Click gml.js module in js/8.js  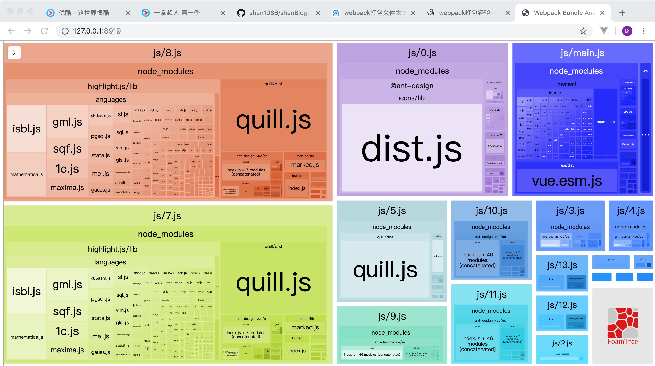(67, 122)
